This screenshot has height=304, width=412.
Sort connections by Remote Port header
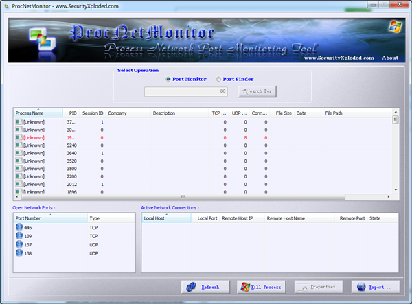(351, 218)
